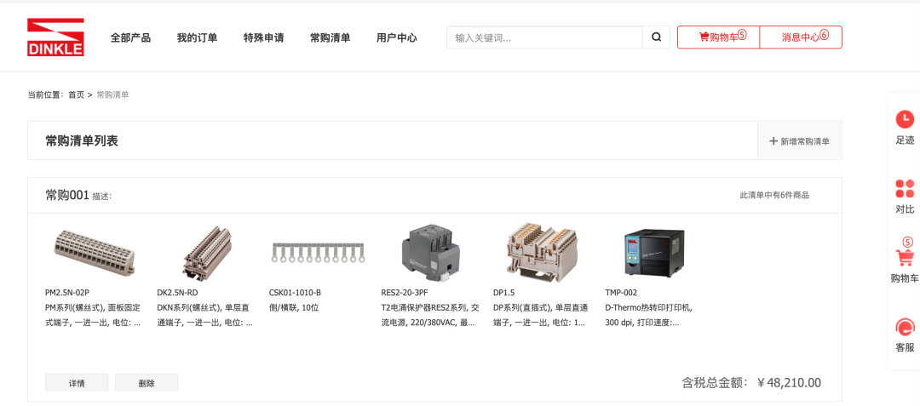Focus the keyword search input field

click(x=544, y=37)
